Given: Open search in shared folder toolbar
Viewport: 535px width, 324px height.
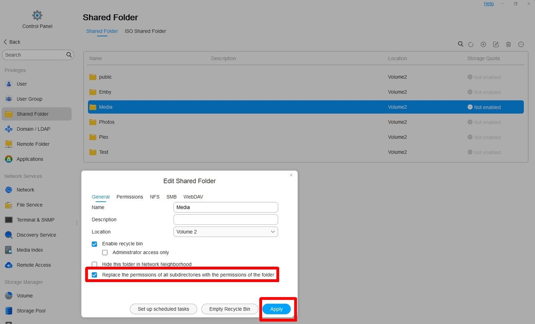Looking at the screenshot, I should pyautogui.click(x=461, y=44).
